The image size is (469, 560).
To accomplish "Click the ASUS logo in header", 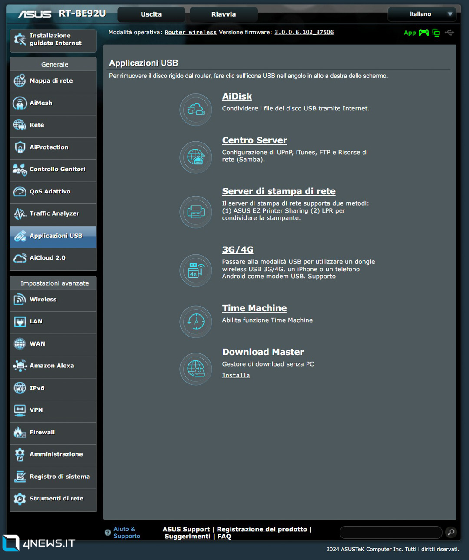I will 35,14.
